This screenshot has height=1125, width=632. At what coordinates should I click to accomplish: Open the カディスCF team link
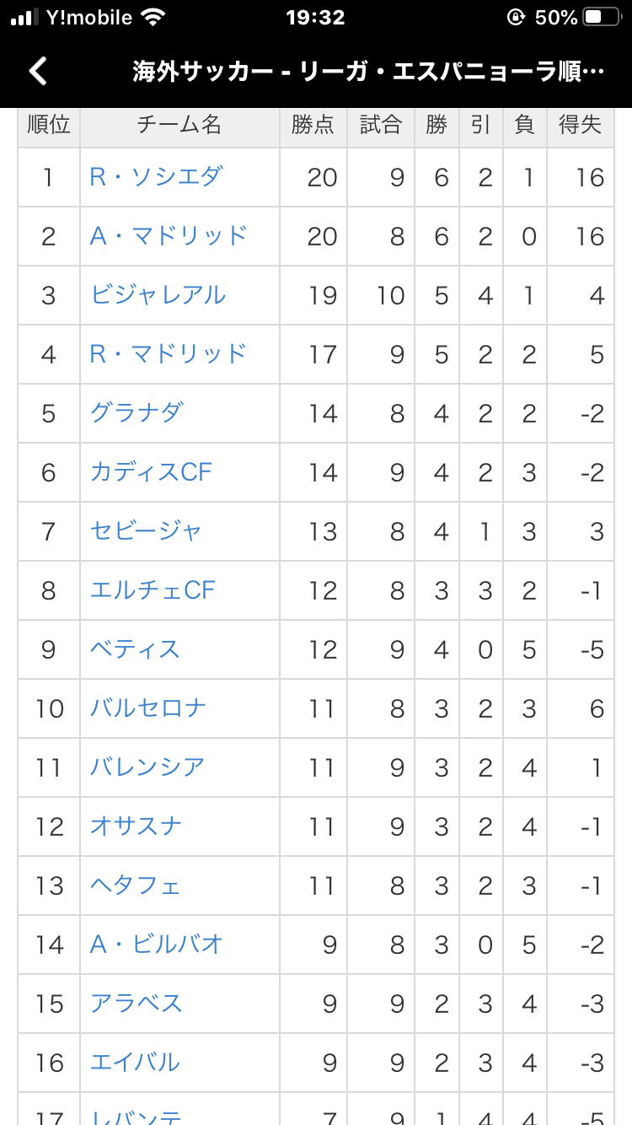151,471
